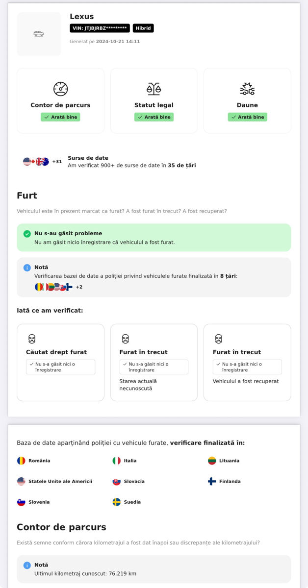
Task: Click the car placeholder thumbnail
Action: [x=39, y=34]
